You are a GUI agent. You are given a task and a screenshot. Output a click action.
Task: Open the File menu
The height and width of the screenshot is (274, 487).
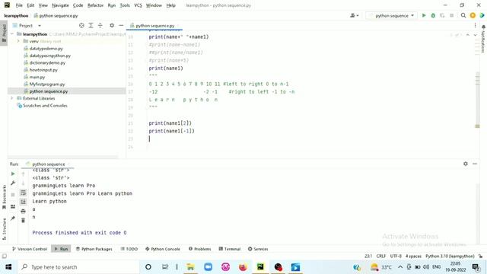(19, 5)
